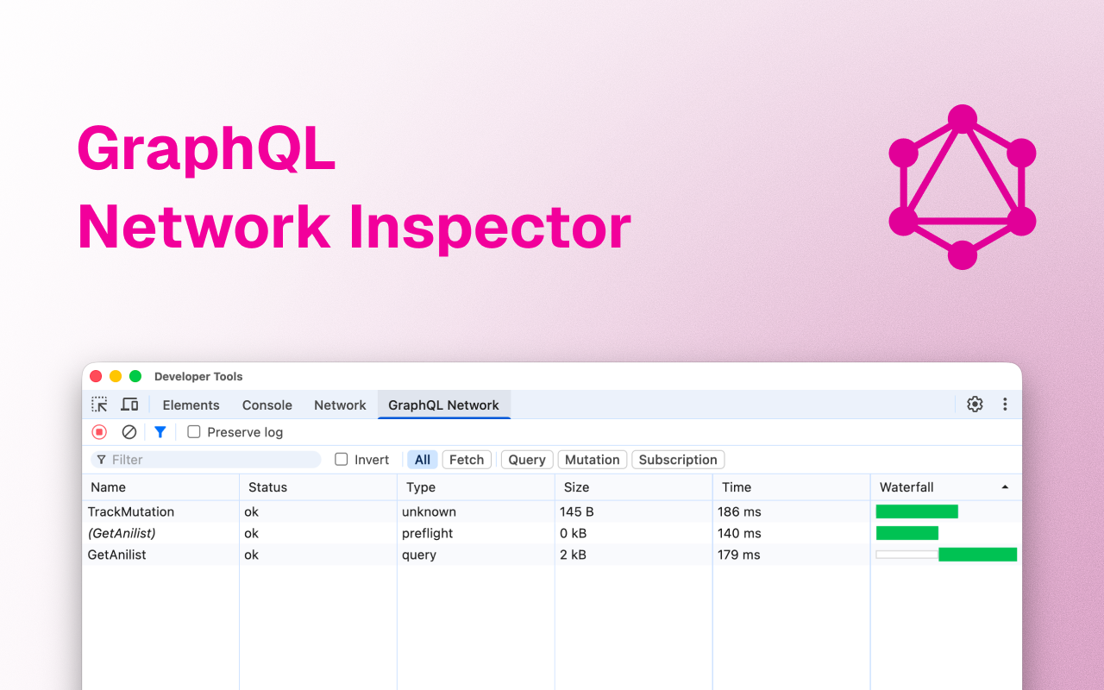The height and width of the screenshot is (690, 1104).
Task: Open the three-dot more options menu
Action: point(1005,405)
